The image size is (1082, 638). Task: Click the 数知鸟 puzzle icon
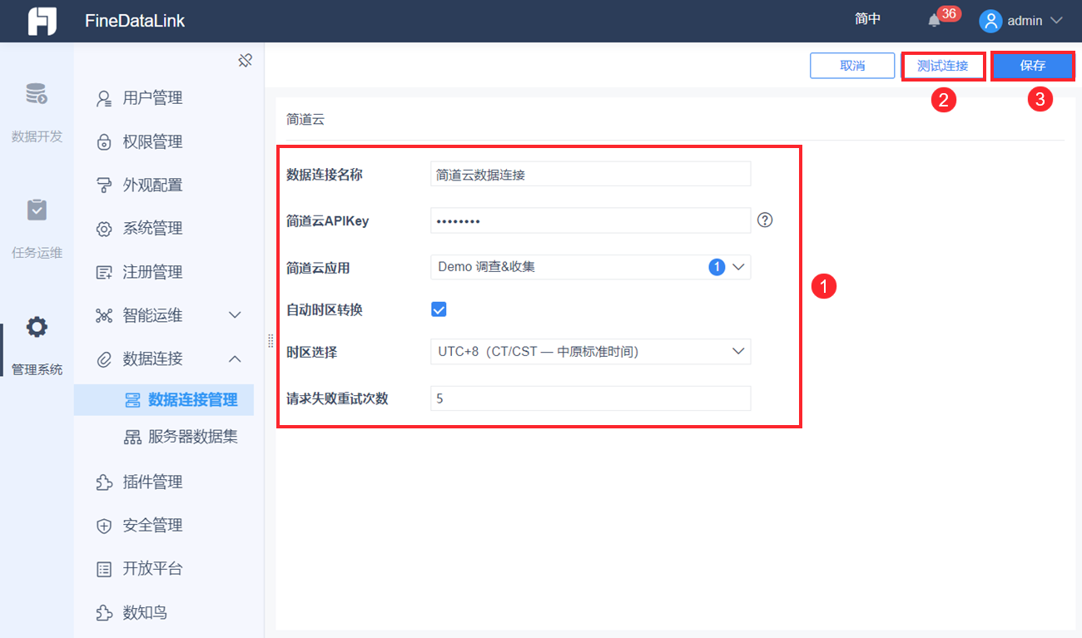click(104, 613)
